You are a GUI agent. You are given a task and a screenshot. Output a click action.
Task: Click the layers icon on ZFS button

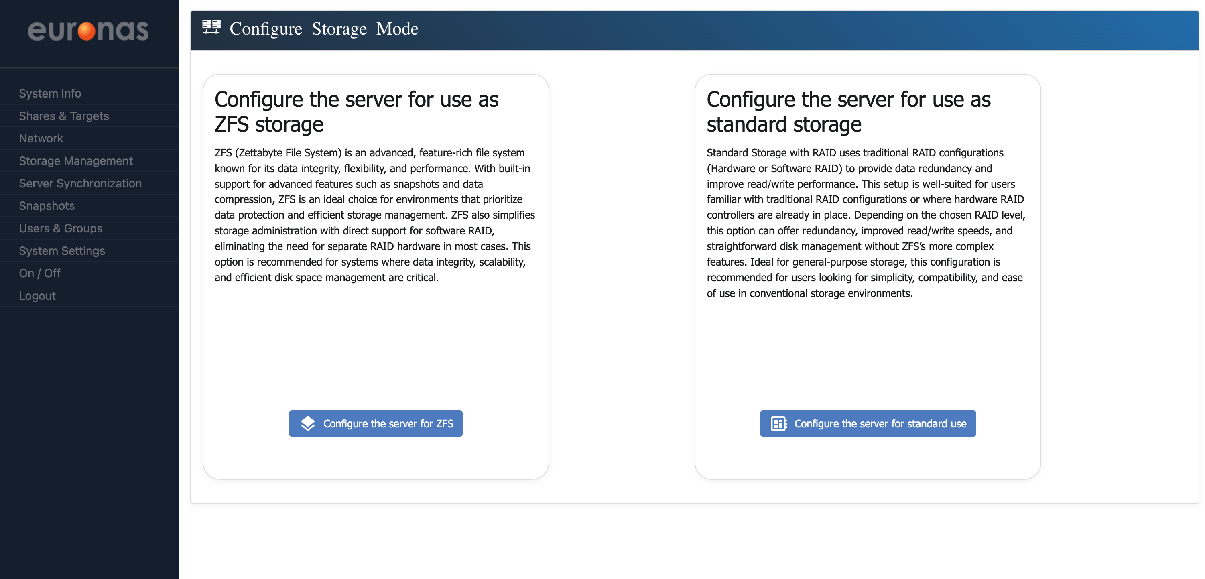point(307,423)
